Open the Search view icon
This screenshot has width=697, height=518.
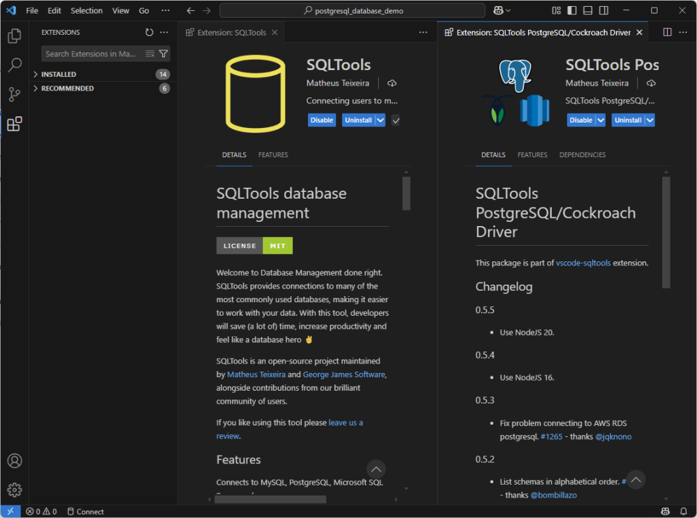click(14, 65)
